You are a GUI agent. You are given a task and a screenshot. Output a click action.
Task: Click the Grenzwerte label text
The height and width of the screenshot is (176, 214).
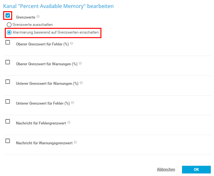point(26,17)
